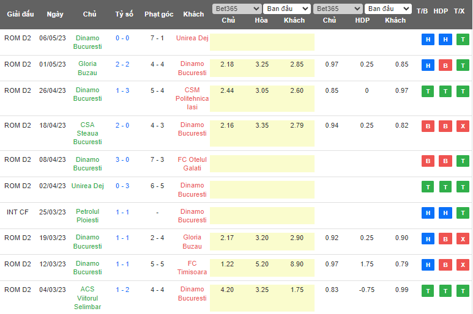Open the left Bet365 bookmaker dropdown
Viewport: 473px width, 314px height.
(236, 9)
